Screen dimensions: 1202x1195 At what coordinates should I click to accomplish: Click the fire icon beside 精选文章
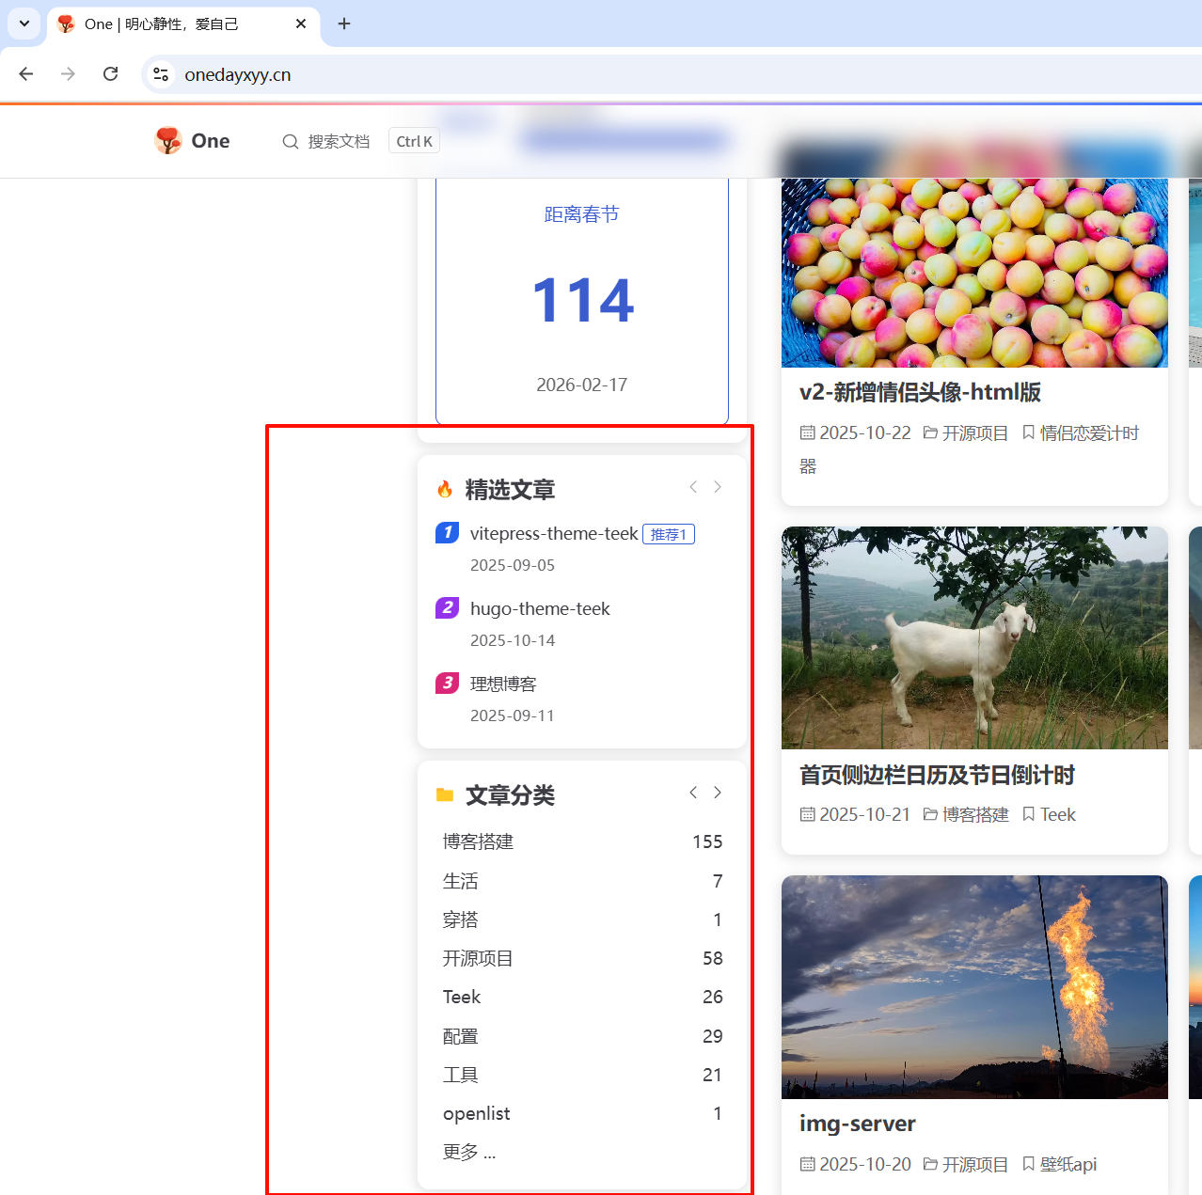click(445, 489)
